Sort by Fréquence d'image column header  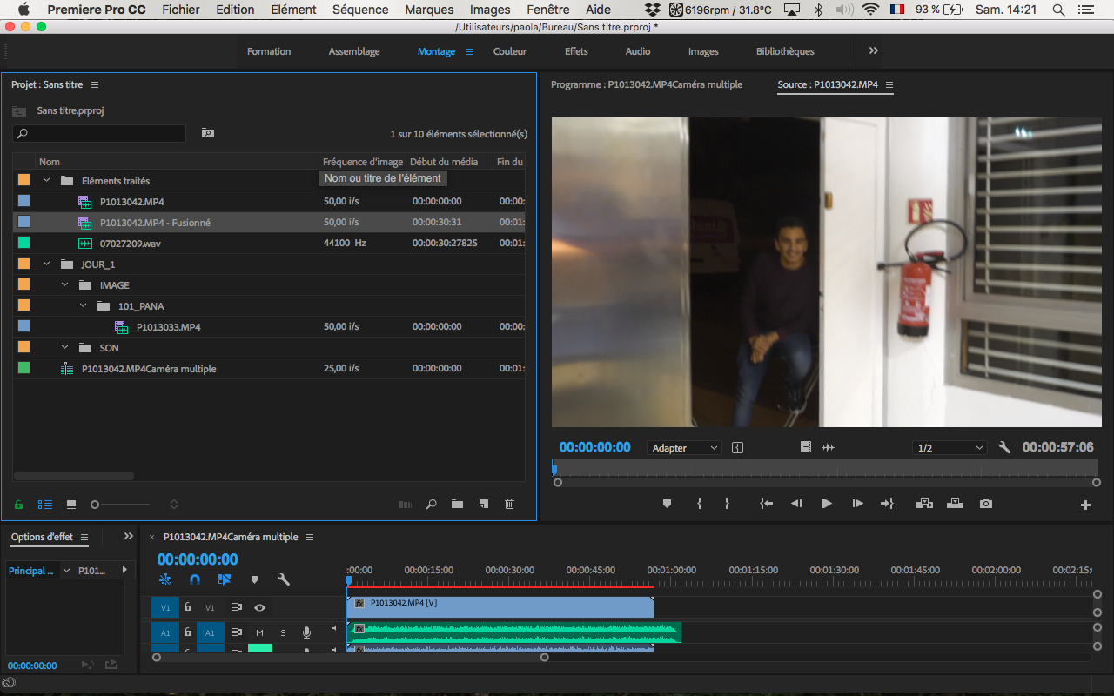(363, 162)
